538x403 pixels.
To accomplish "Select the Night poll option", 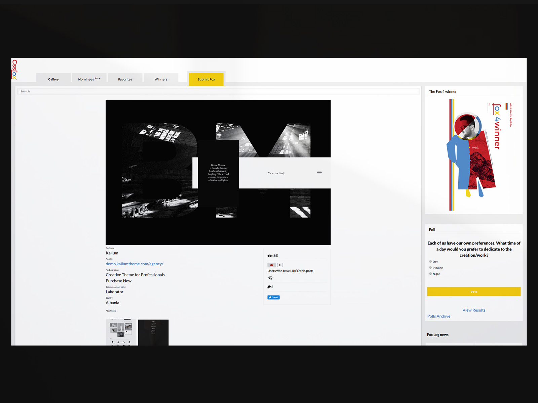I will [430, 274].
